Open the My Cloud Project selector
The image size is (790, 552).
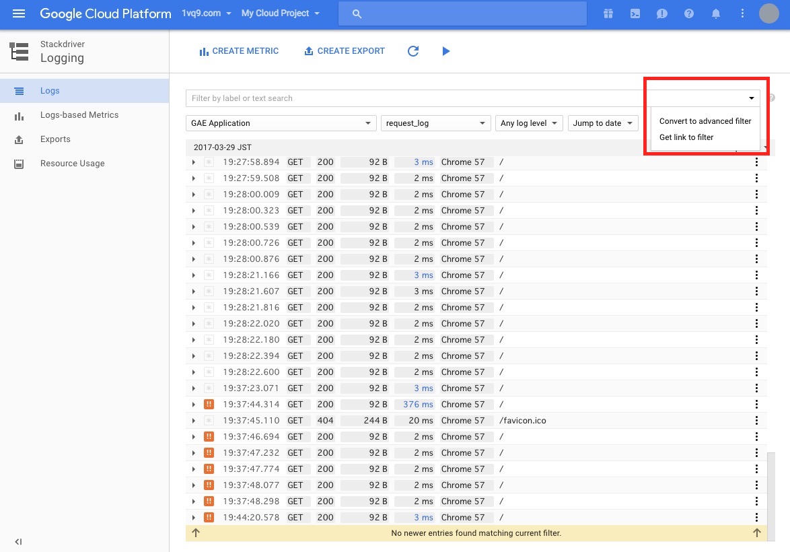click(x=280, y=13)
